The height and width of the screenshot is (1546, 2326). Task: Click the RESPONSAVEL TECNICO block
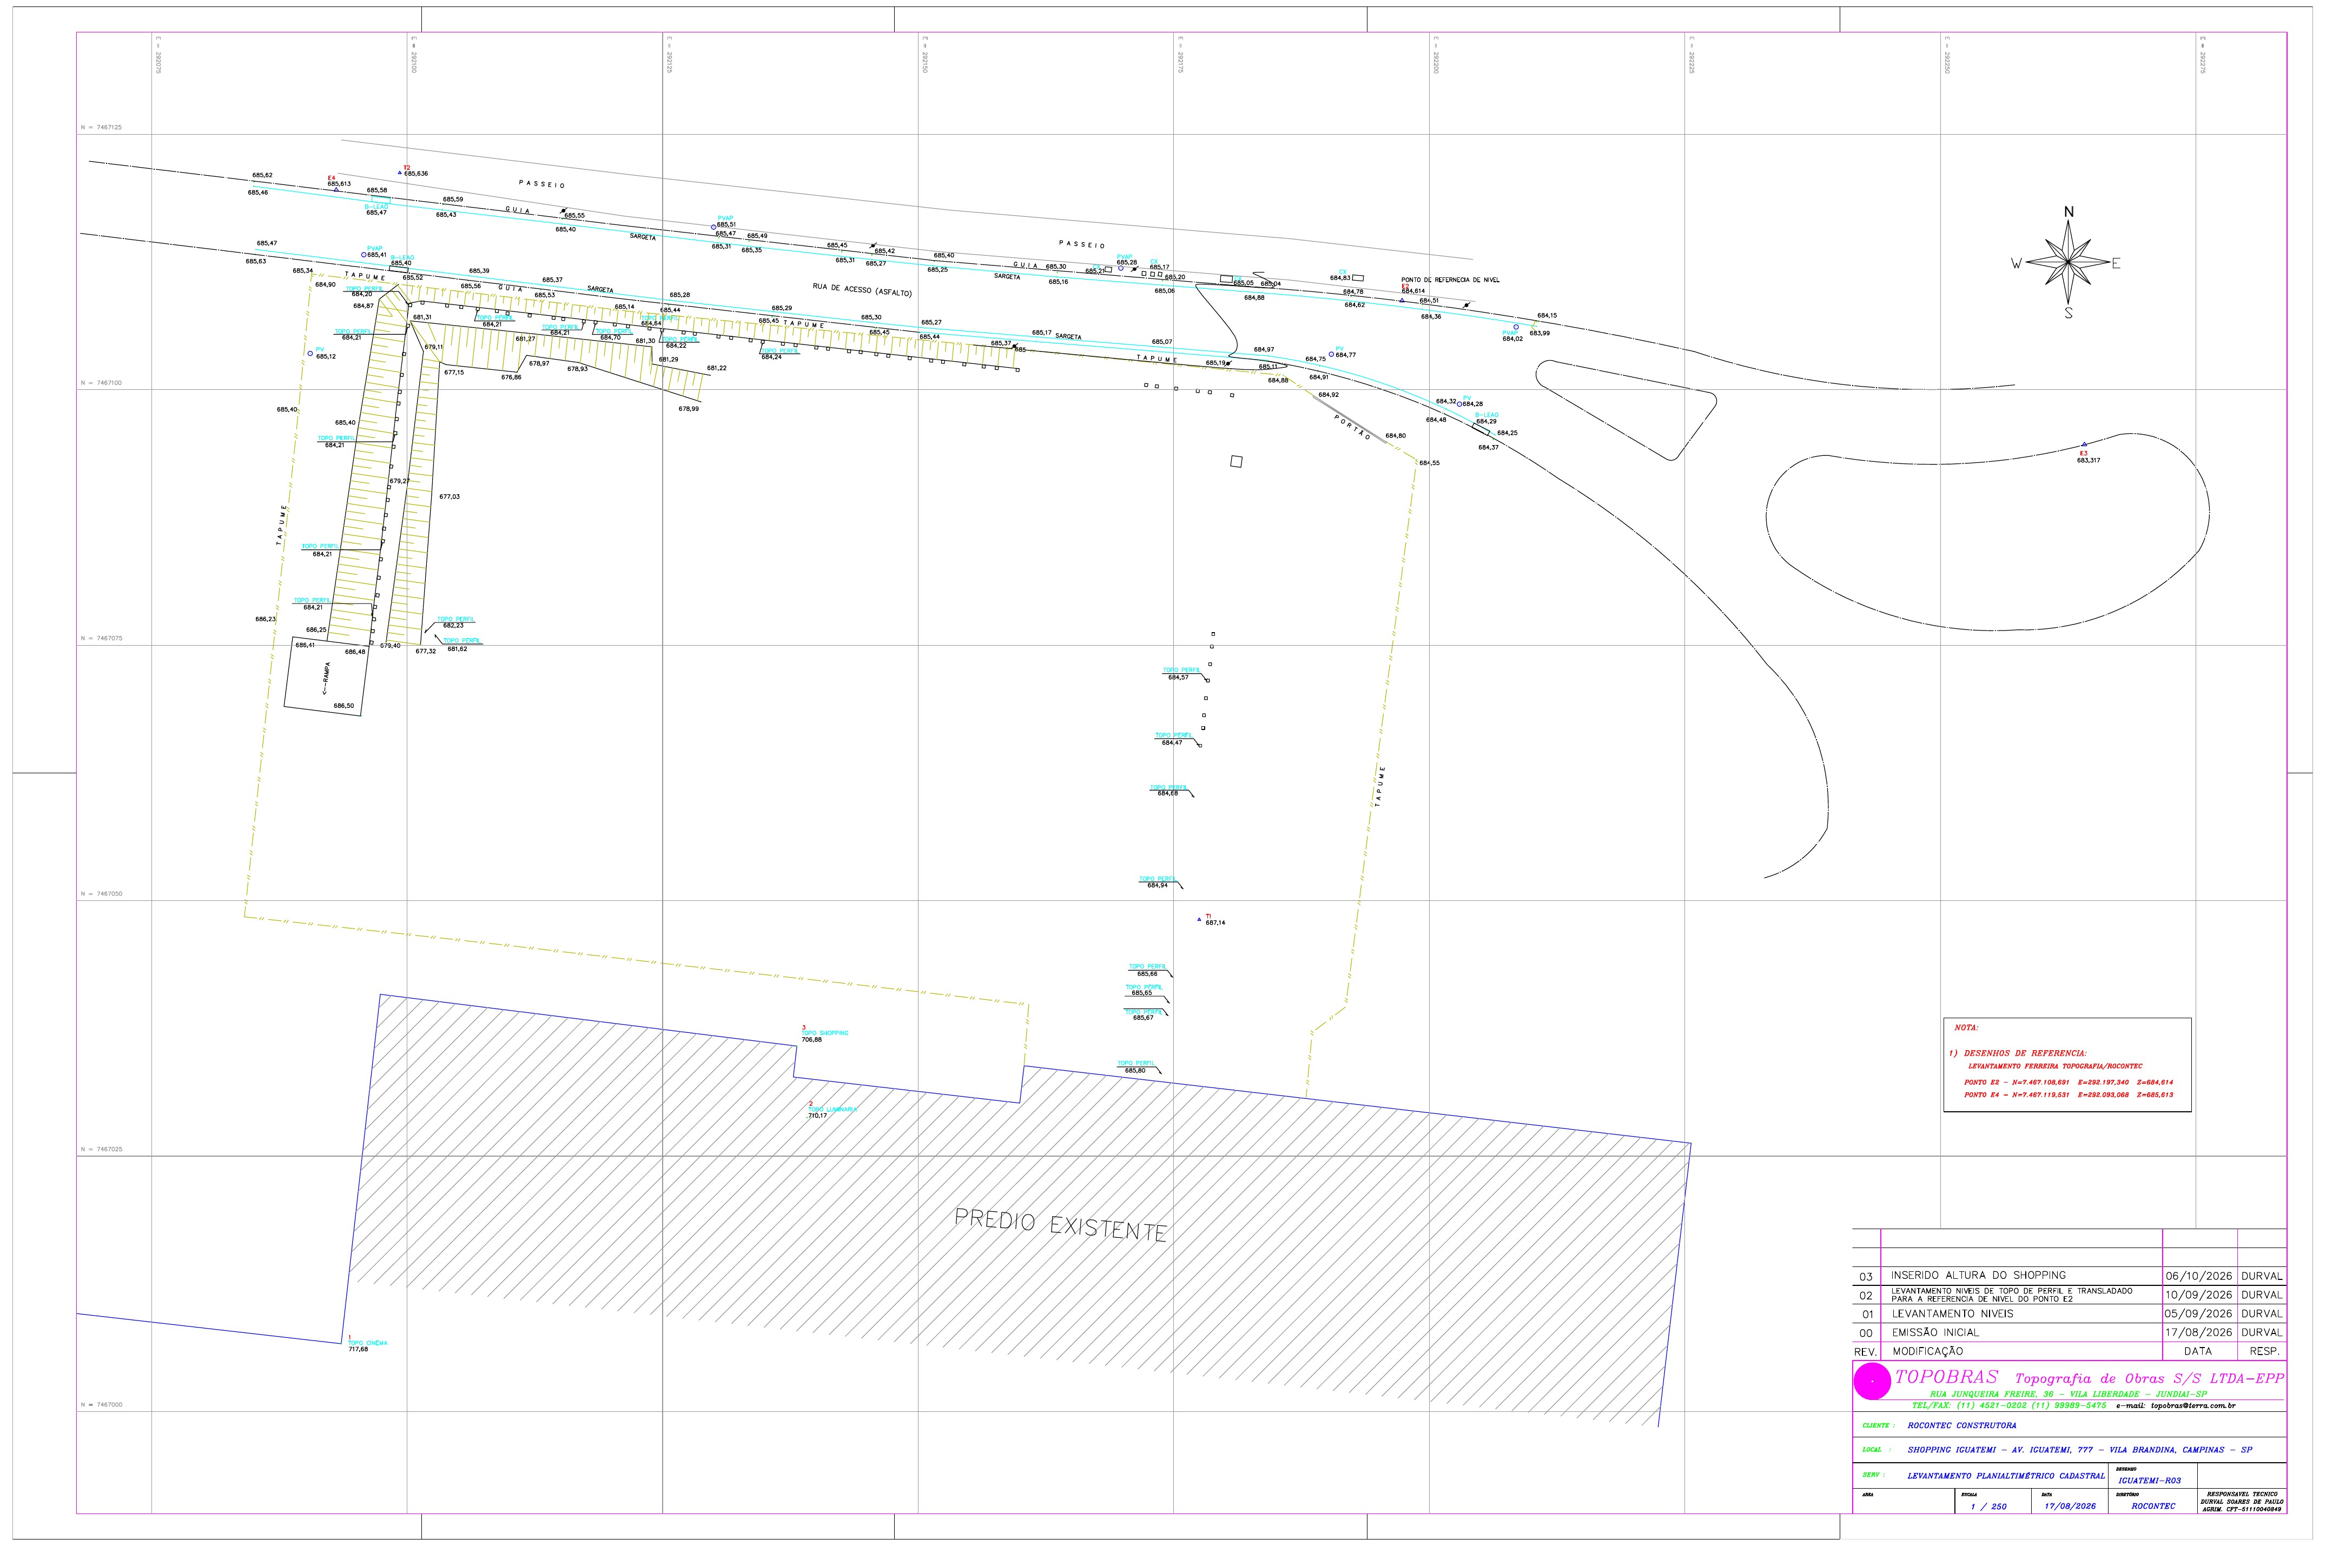[x=2241, y=1501]
